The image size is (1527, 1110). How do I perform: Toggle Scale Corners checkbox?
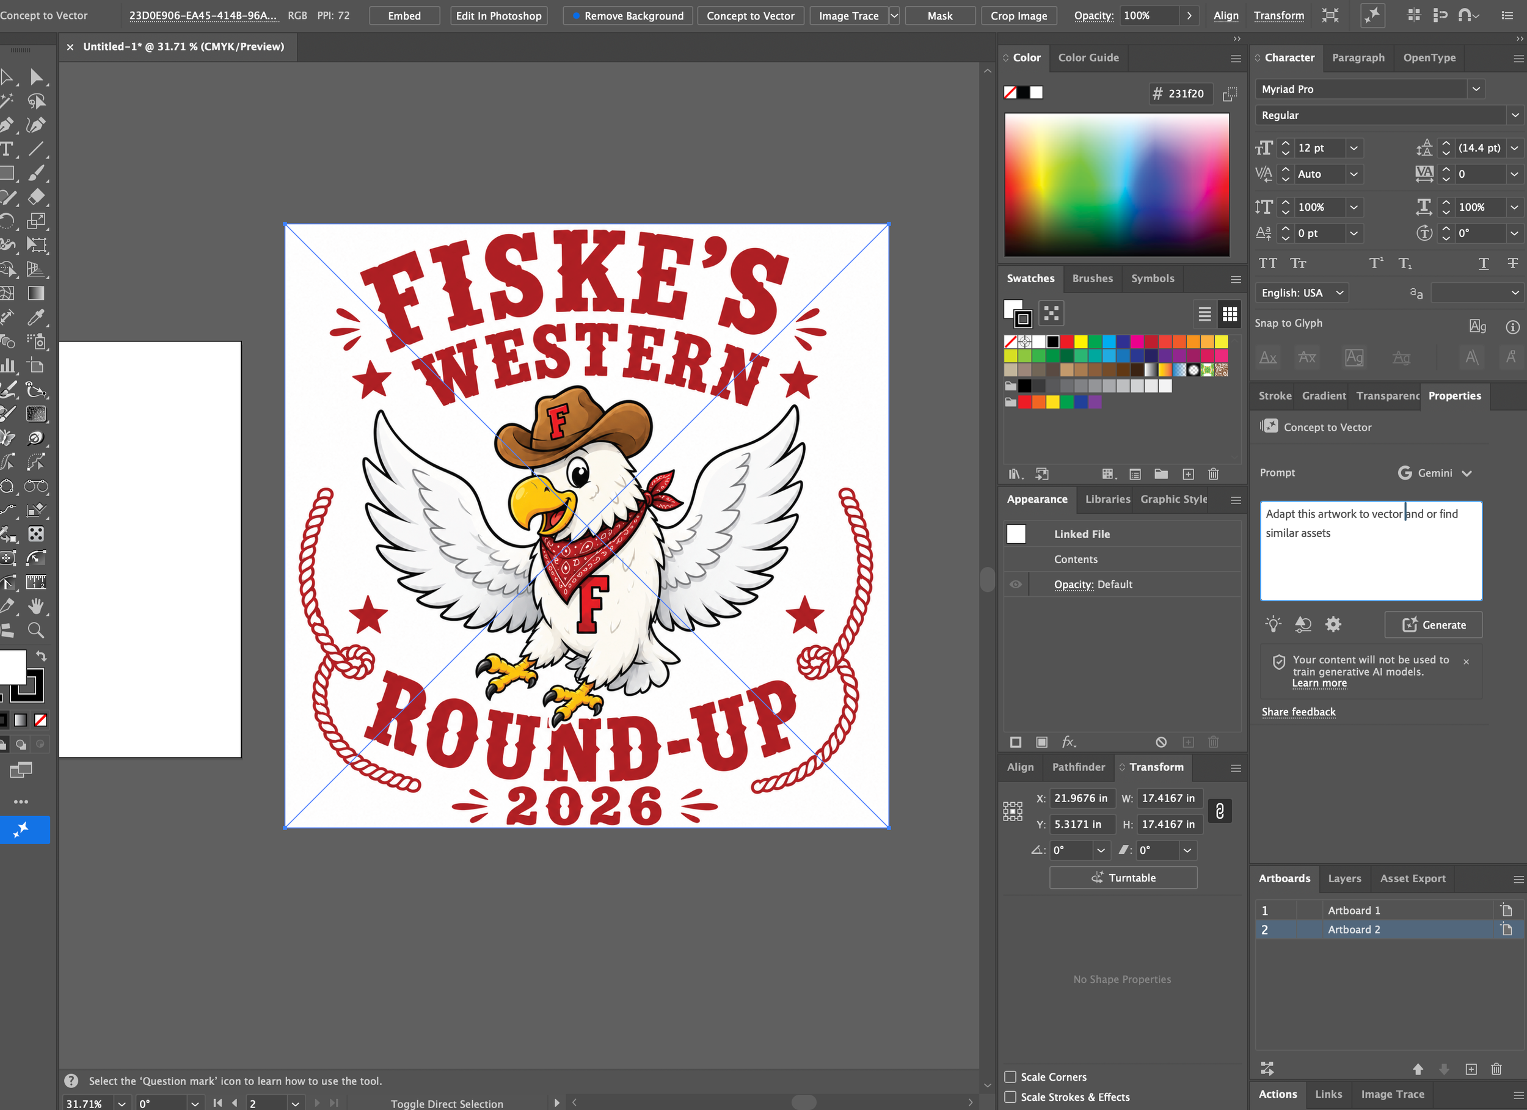(x=1011, y=1076)
